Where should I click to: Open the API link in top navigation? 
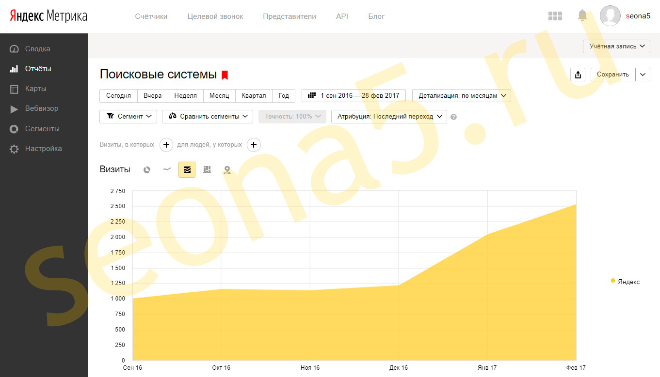342,16
